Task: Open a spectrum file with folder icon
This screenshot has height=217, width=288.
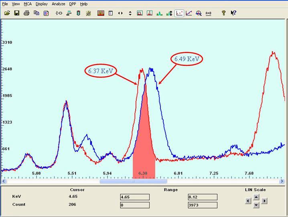Action: click(7, 13)
